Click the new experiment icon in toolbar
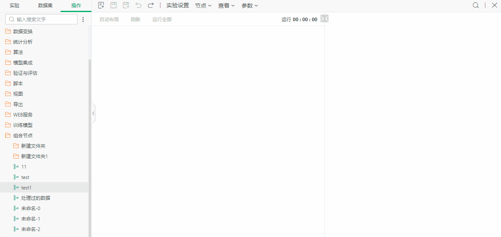Image resolution: width=501 pixels, height=237 pixels. click(x=101, y=5)
